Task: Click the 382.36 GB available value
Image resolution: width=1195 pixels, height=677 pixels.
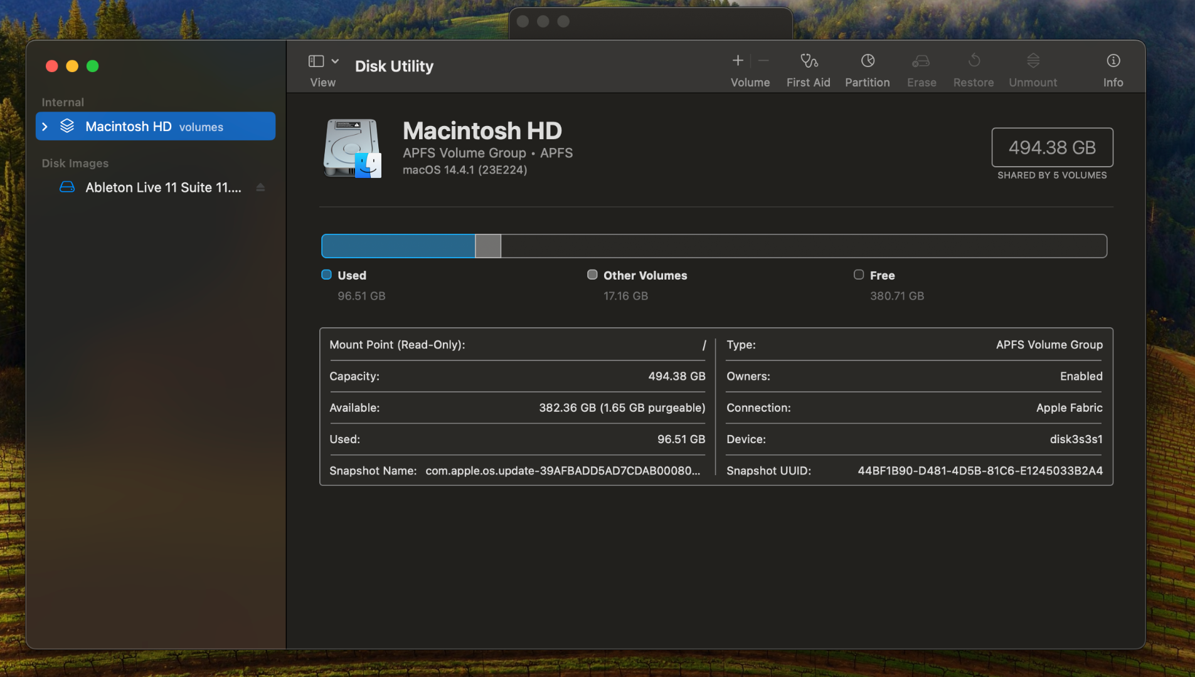Action: point(622,408)
